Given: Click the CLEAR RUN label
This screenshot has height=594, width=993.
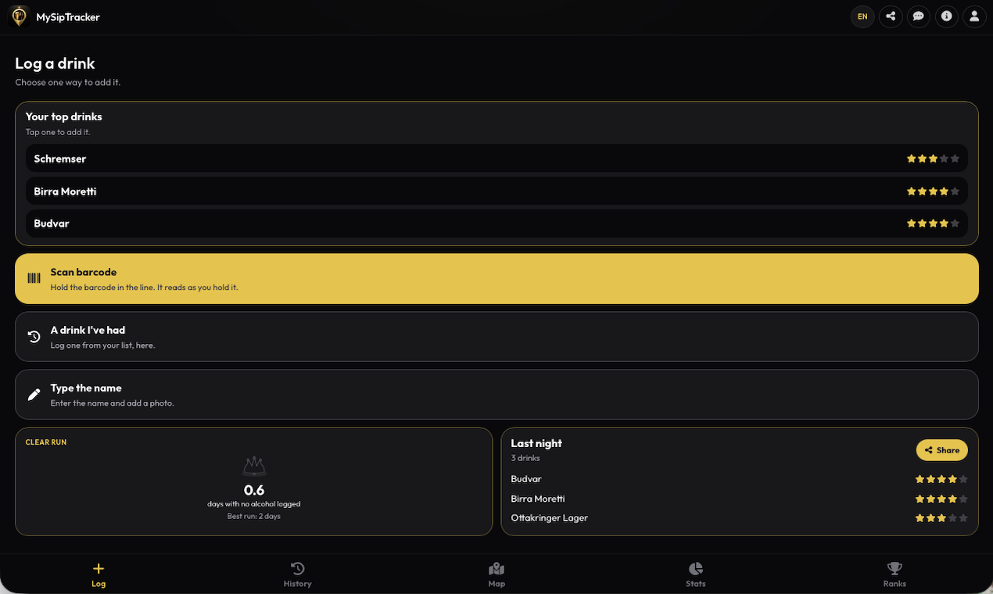Looking at the screenshot, I should [x=46, y=442].
